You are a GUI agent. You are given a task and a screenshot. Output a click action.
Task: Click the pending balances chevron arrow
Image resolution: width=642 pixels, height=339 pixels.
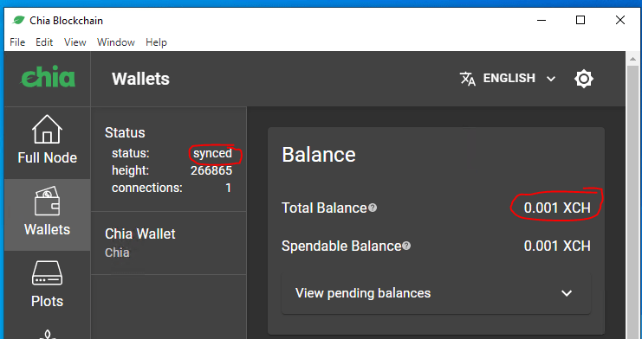pos(567,293)
